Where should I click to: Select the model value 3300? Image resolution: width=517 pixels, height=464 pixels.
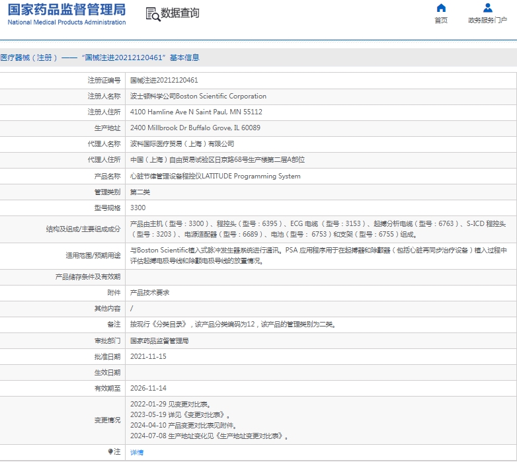(138, 208)
